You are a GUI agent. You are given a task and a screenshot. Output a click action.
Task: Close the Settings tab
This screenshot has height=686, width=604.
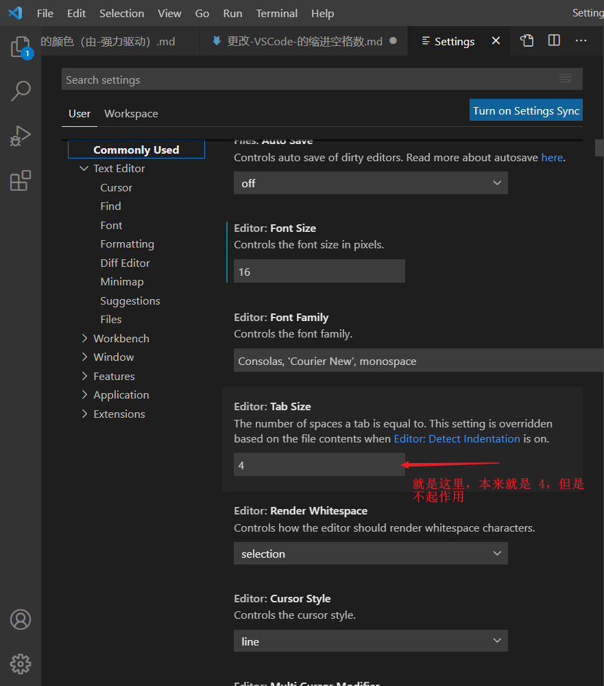(496, 41)
